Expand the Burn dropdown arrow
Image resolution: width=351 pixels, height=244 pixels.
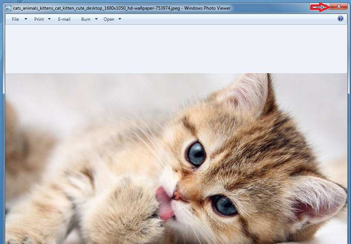(96, 19)
